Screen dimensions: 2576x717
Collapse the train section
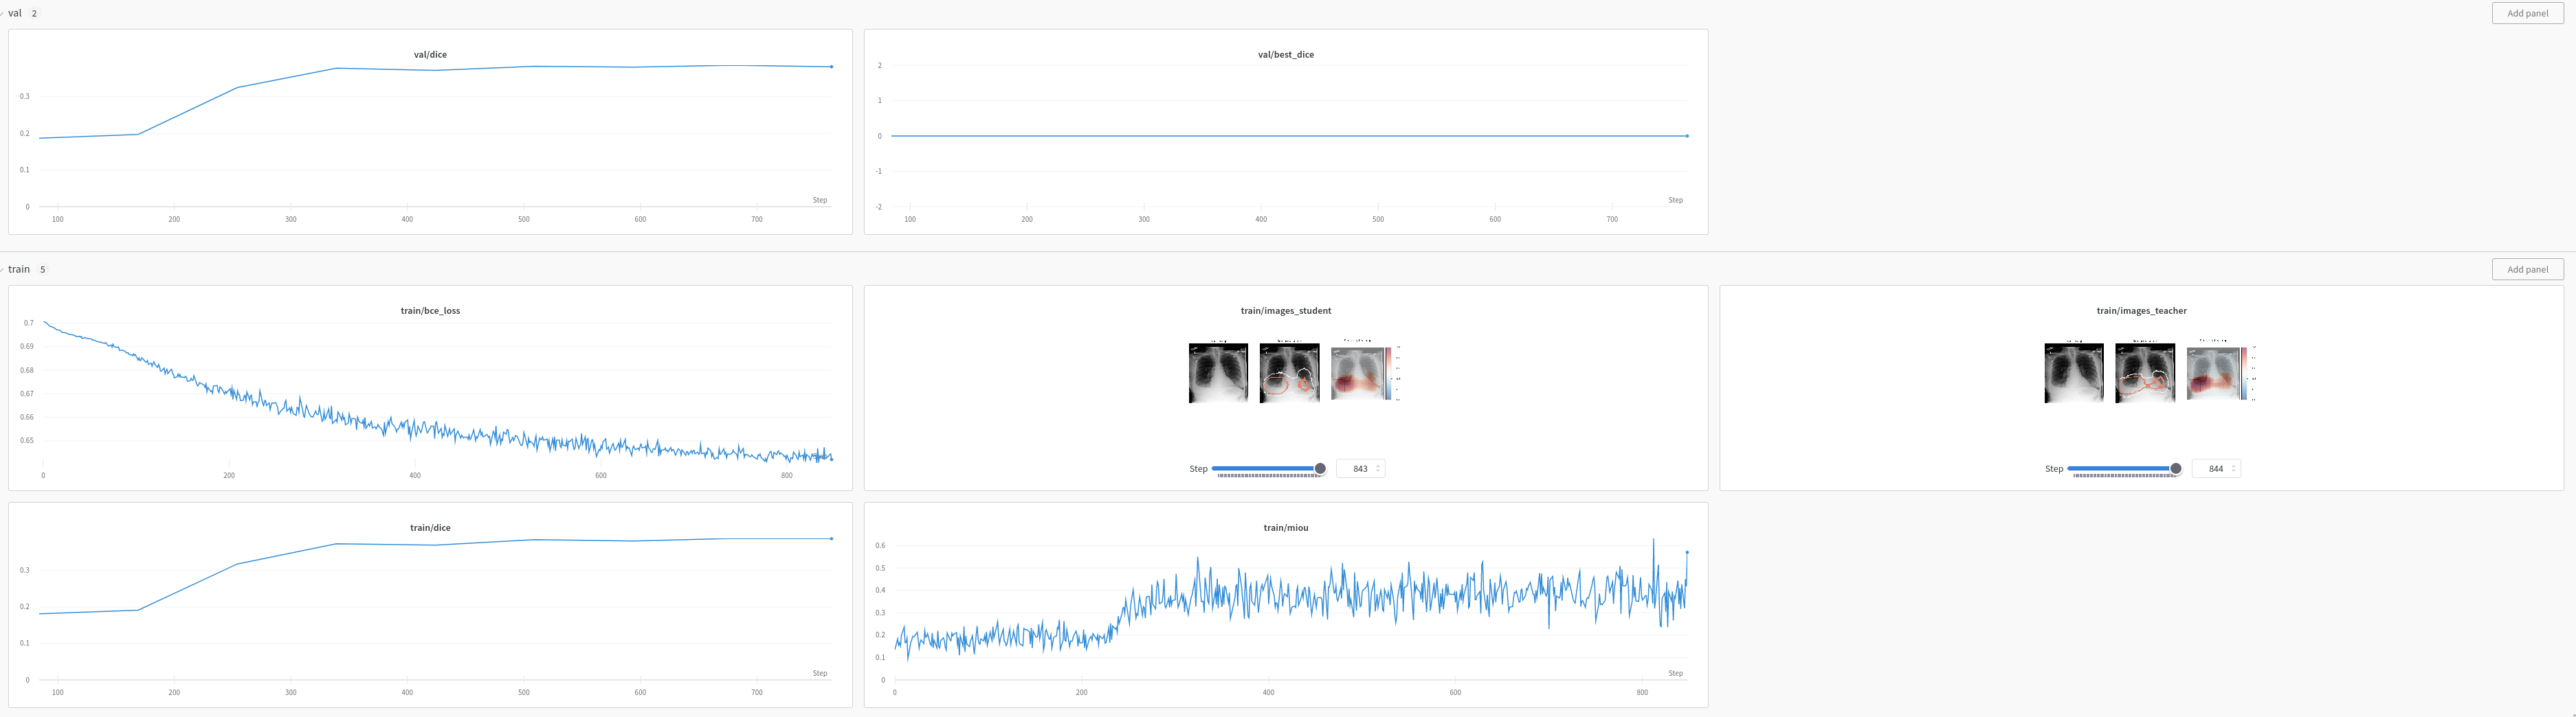[3, 270]
